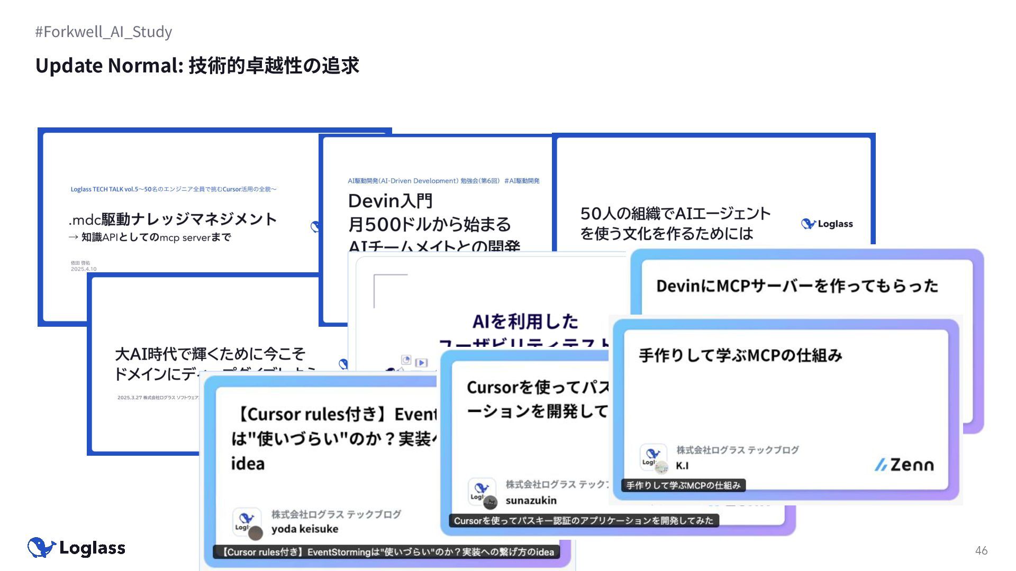Viewport: 1016px width, 571px height.
Task: Click the Cursorを使ってパスキー認証 caption label
Action: point(583,521)
